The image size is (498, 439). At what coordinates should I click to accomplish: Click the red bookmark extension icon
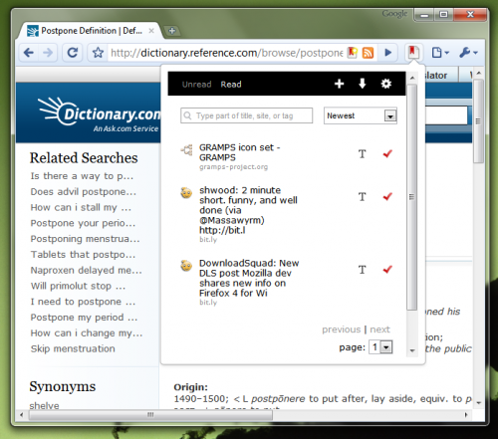pyautogui.click(x=413, y=53)
